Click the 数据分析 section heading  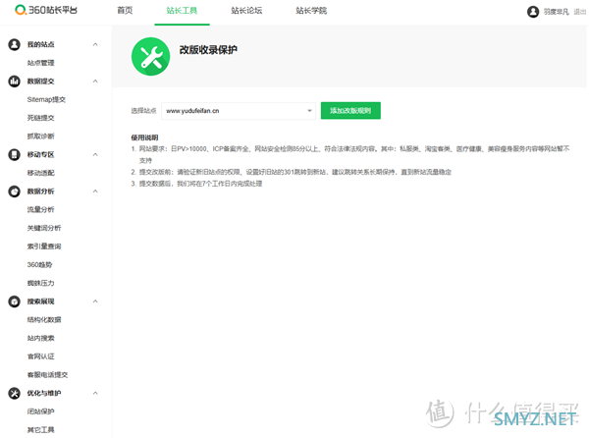click(x=40, y=192)
